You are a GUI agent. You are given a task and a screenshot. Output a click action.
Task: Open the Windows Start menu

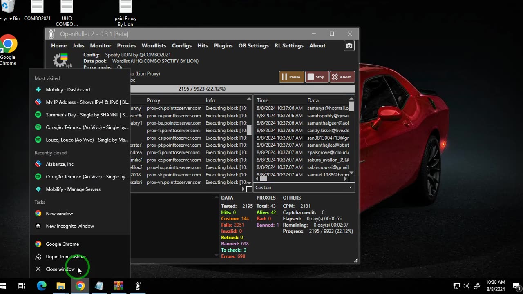(x=3, y=286)
